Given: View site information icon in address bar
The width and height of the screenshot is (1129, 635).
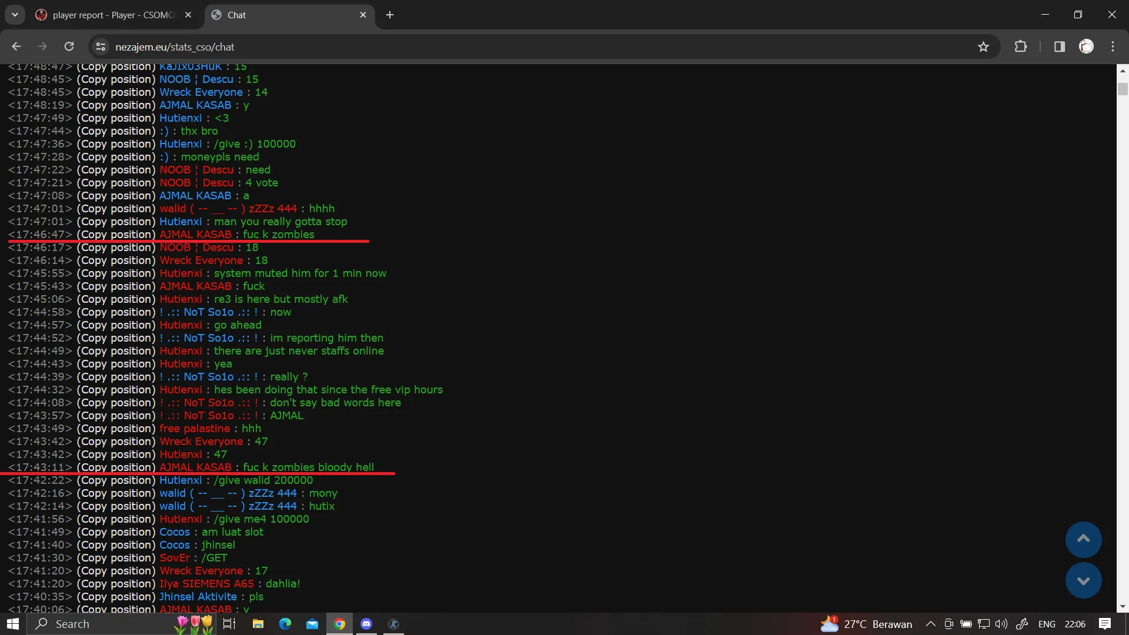Looking at the screenshot, I should (101, 46).
